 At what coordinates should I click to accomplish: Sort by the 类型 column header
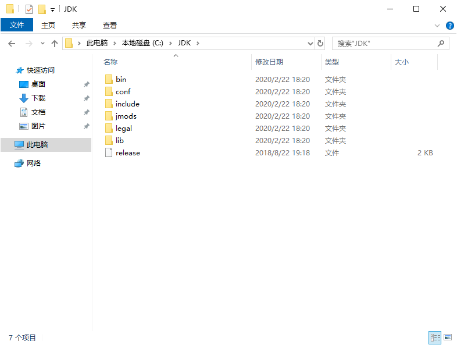[331, 62]
